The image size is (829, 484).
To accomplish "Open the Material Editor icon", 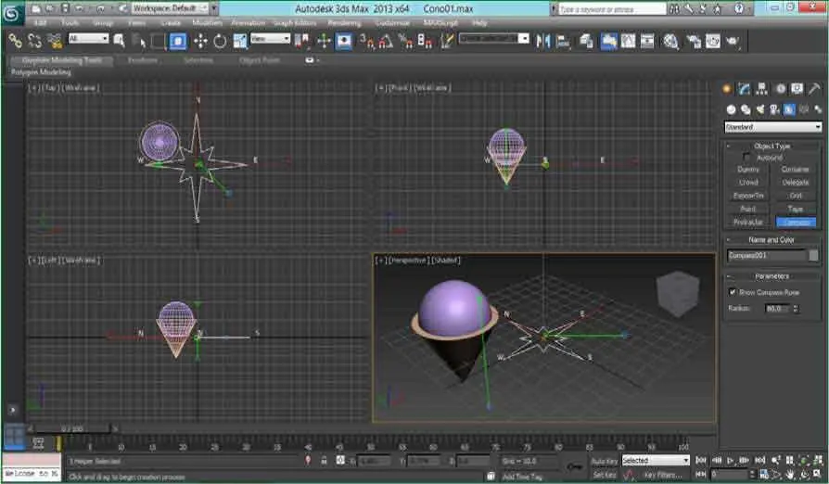I will click(x=671, y=41).
